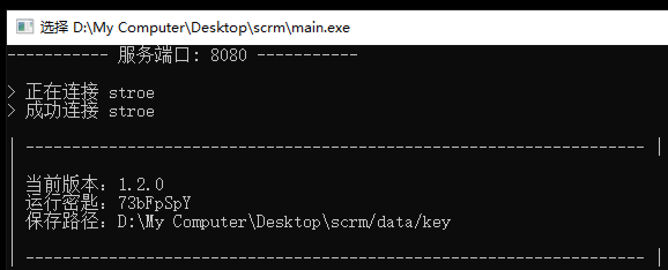668x270 pixels.
Task: Click the 正在连接 stroe line
Action: pyautogui.click(x=90, y=92)
